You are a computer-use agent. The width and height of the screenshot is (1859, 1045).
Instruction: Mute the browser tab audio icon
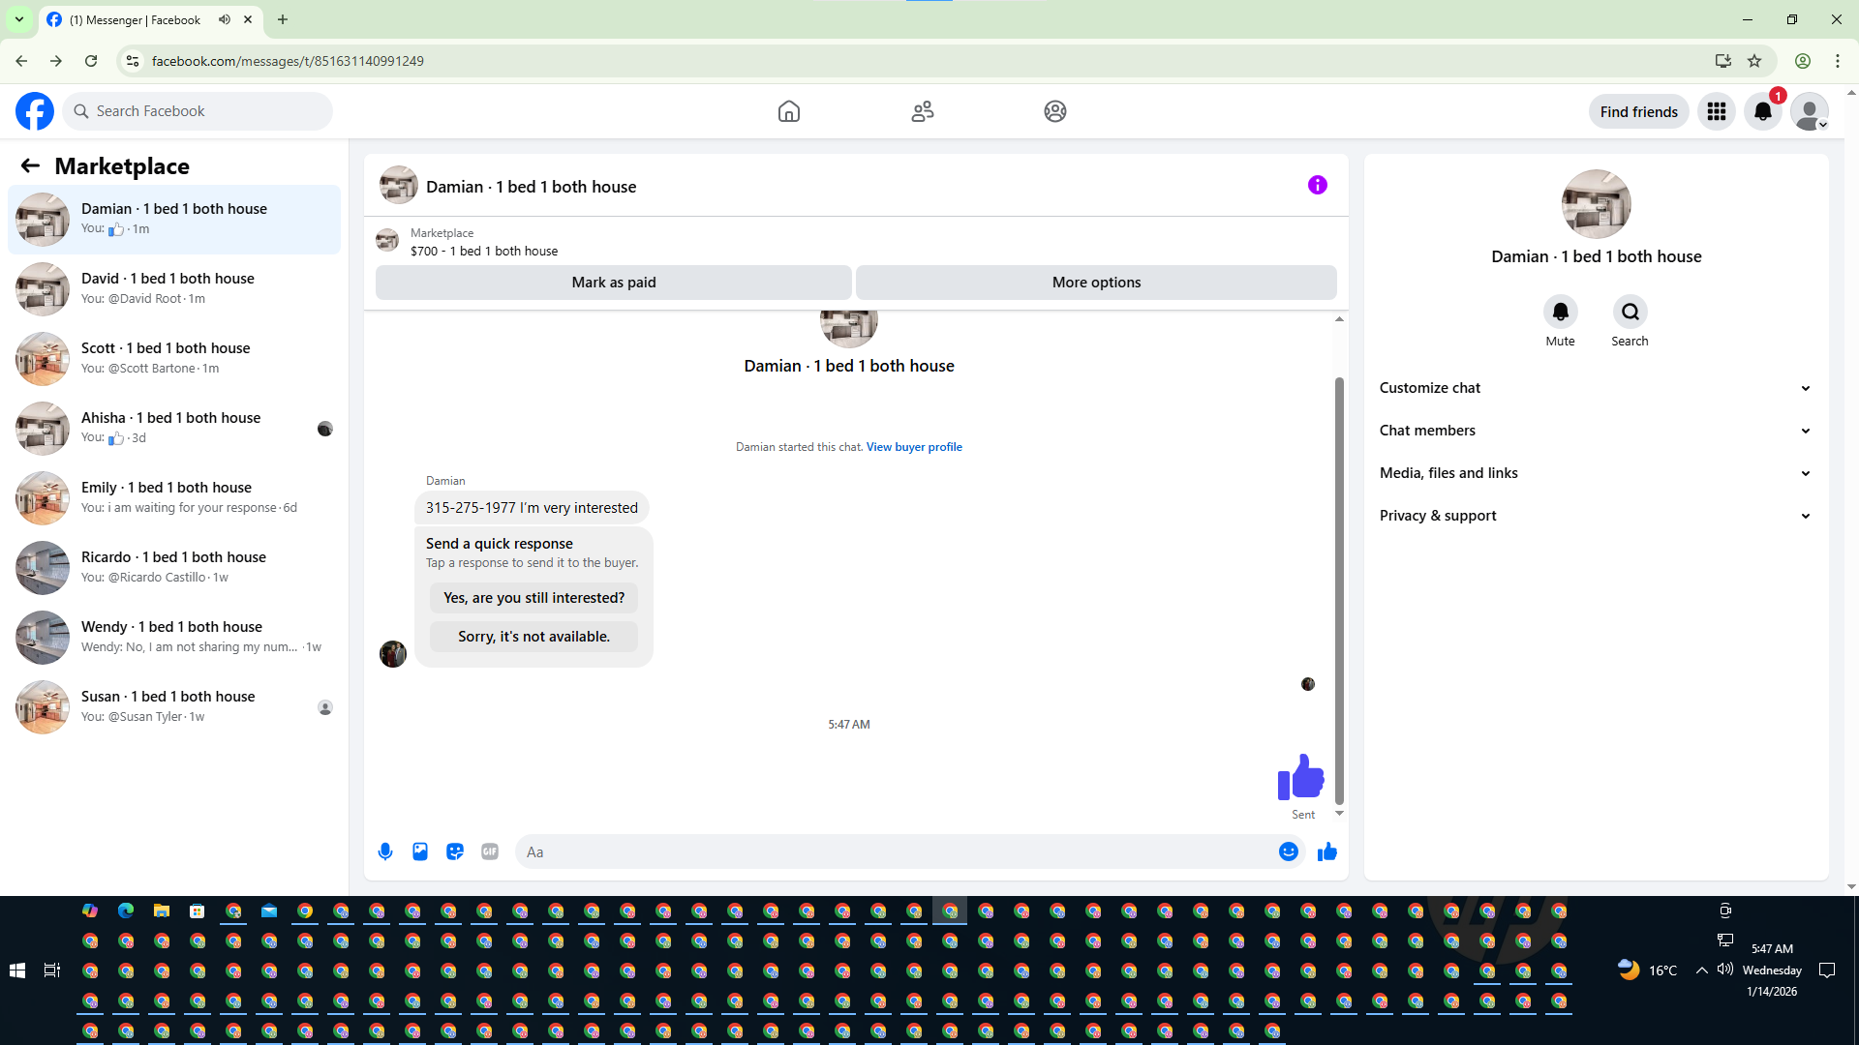225,19
